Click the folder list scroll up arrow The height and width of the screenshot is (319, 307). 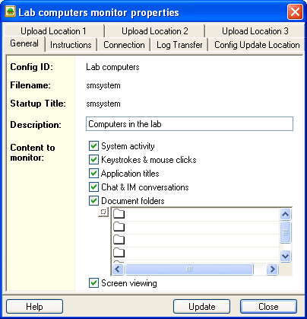pos(286,215)
